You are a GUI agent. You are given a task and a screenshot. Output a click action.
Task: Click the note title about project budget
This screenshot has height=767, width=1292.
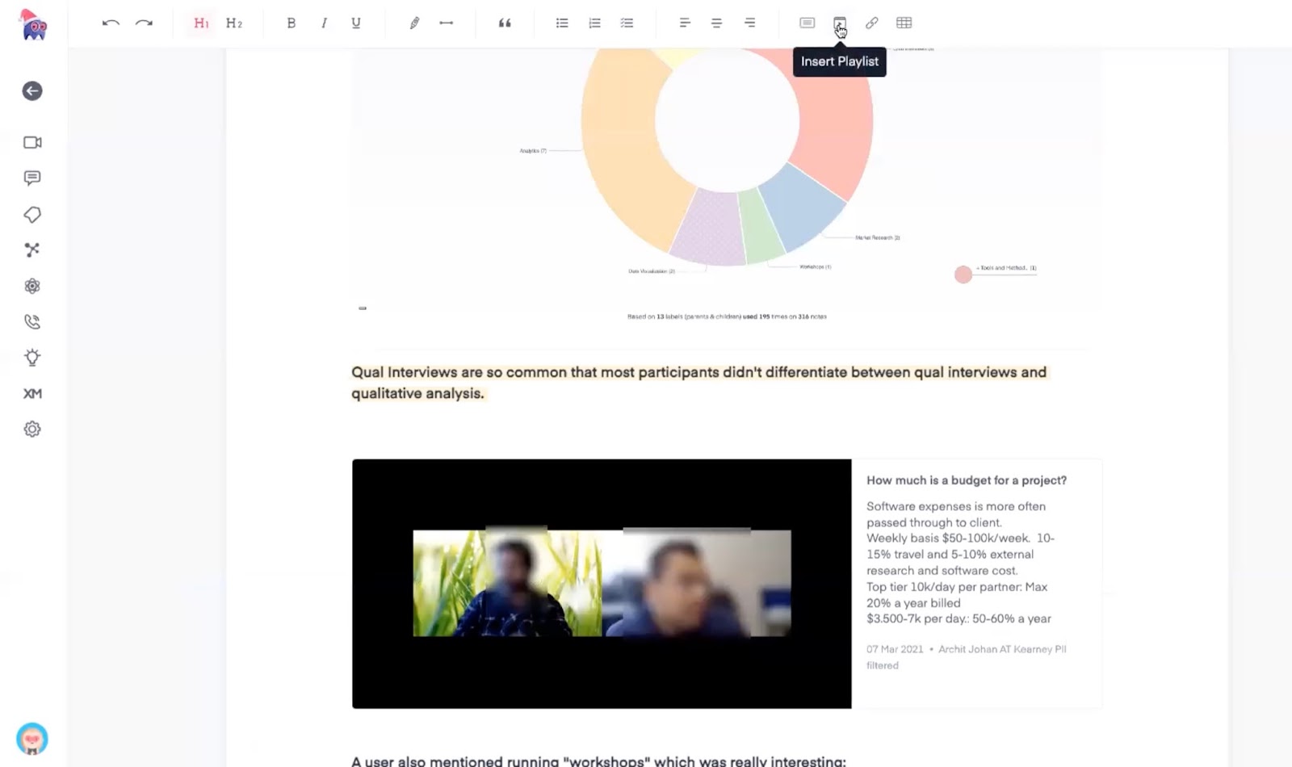967,480
